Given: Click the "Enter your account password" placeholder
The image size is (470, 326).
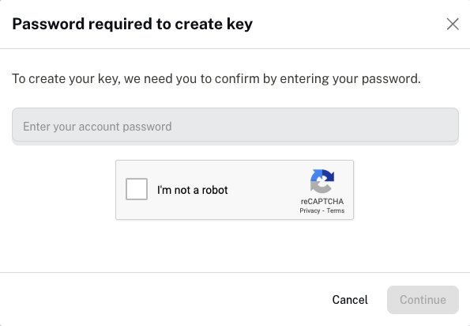Looking at the screenshot, I should [x=97, y=127].
